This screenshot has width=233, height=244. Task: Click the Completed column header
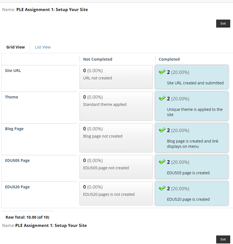click(169, 59)
